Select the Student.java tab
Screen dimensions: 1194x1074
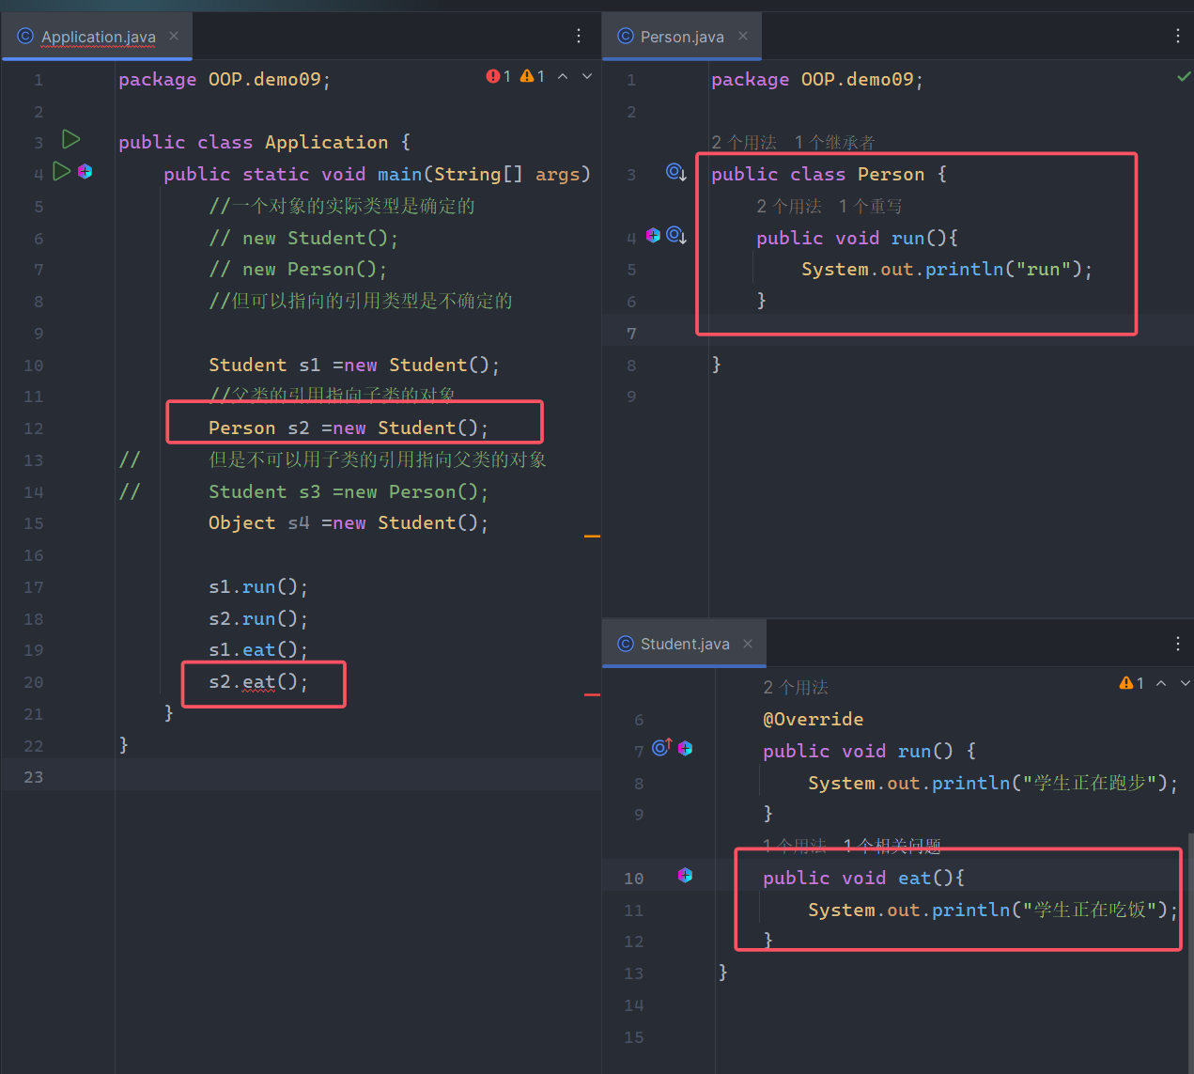684,644
